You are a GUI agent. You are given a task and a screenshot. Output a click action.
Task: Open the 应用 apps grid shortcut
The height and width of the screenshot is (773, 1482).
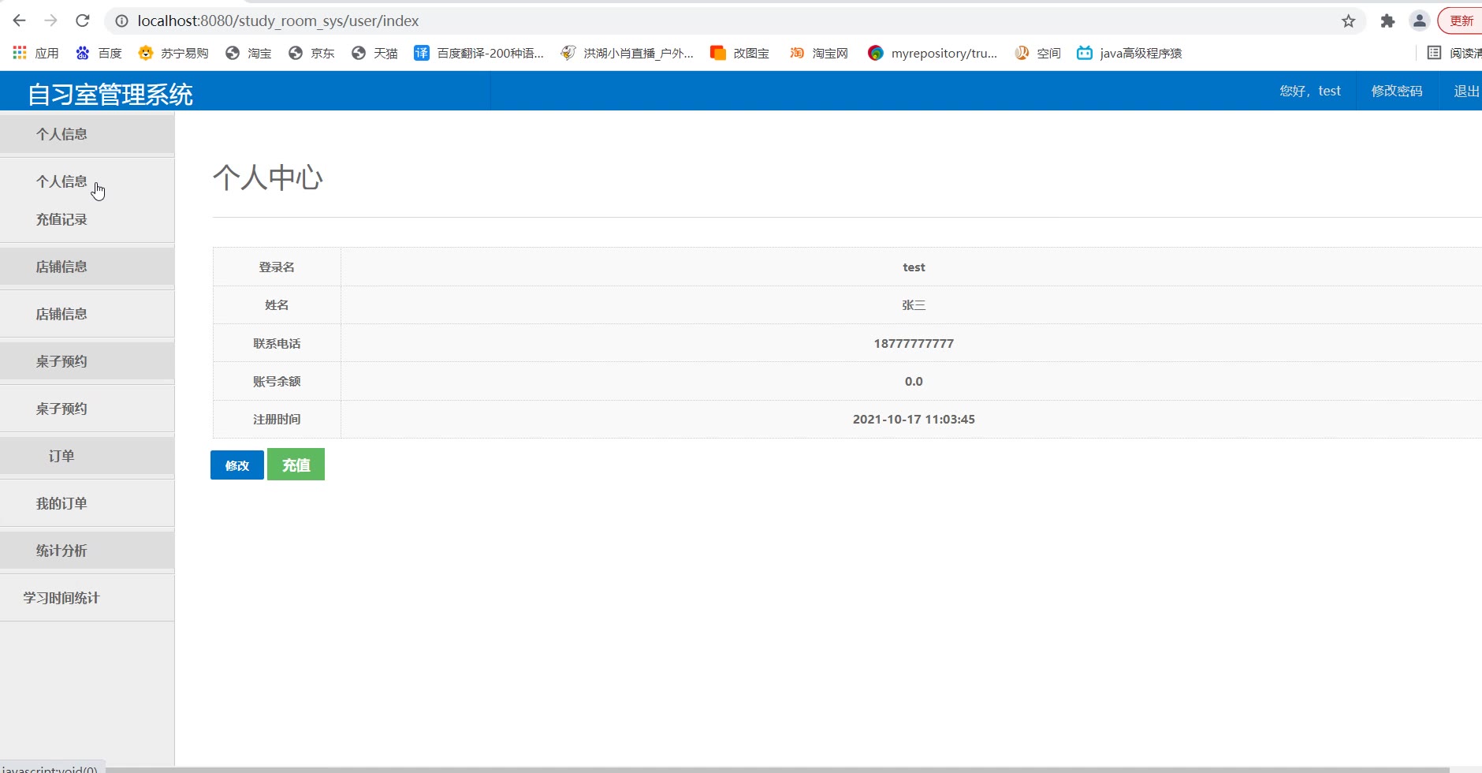[36, 53]
